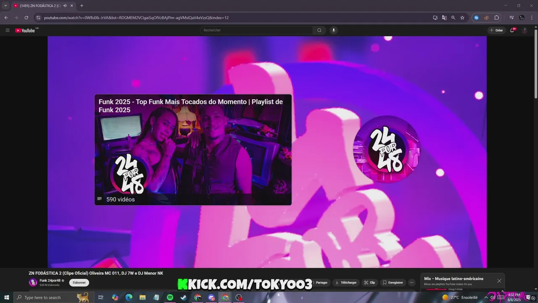This screenshot has height=303, width=538.
Task: Open the Funk 24por48 channel name
Action: pyautogui.click(x=50, y=280)
